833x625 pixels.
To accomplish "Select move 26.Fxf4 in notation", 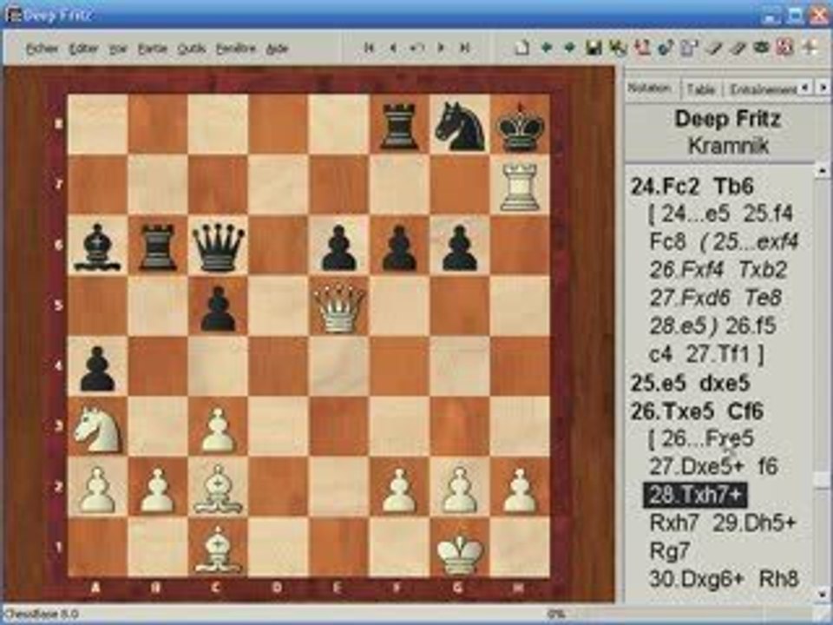I will pos(685,270).
